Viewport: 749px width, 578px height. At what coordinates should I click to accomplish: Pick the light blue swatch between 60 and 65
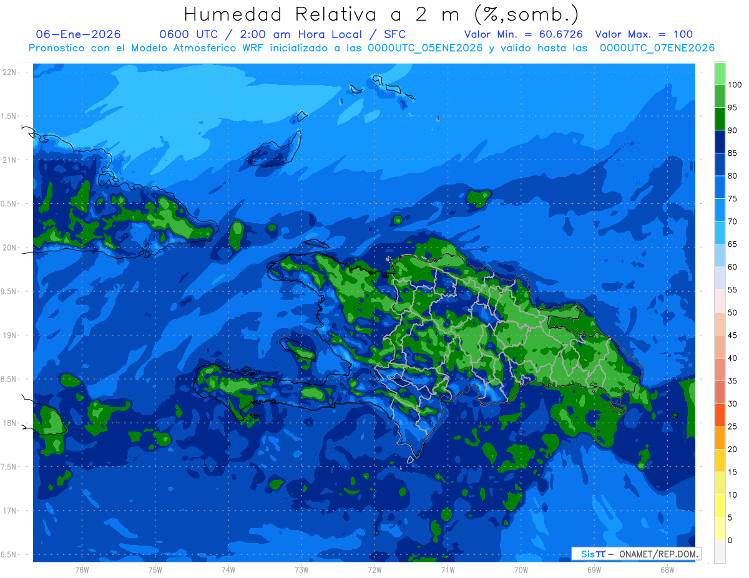coord(720,256)
